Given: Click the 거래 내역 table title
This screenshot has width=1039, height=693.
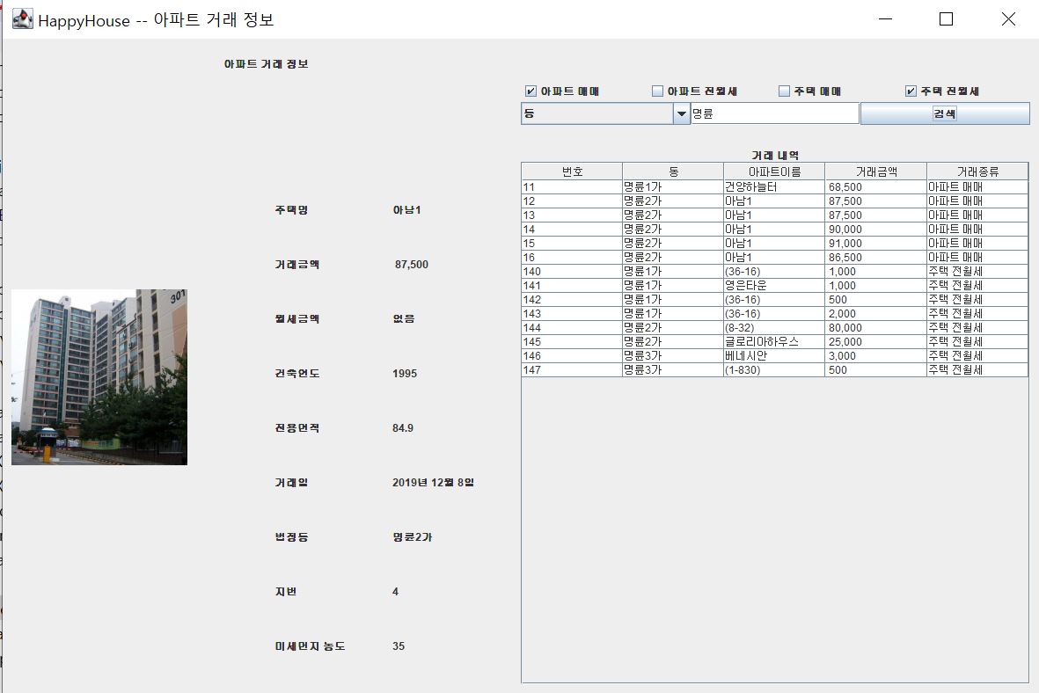Looking at the screenshot, I should (x=774, y=156).
